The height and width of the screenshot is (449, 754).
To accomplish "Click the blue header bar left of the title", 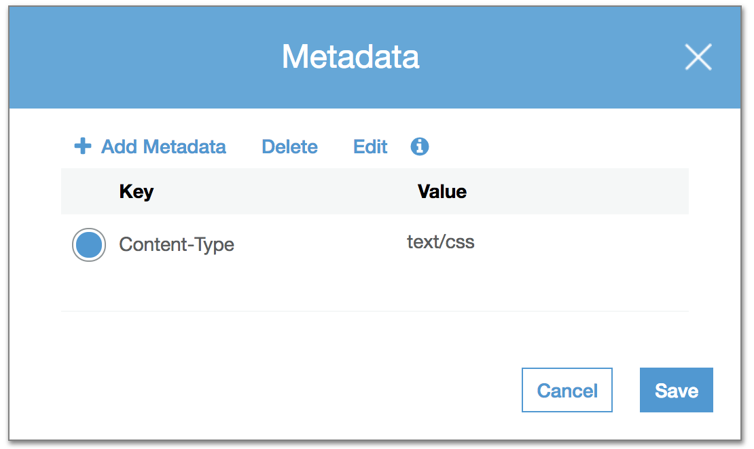I will 136,57.
